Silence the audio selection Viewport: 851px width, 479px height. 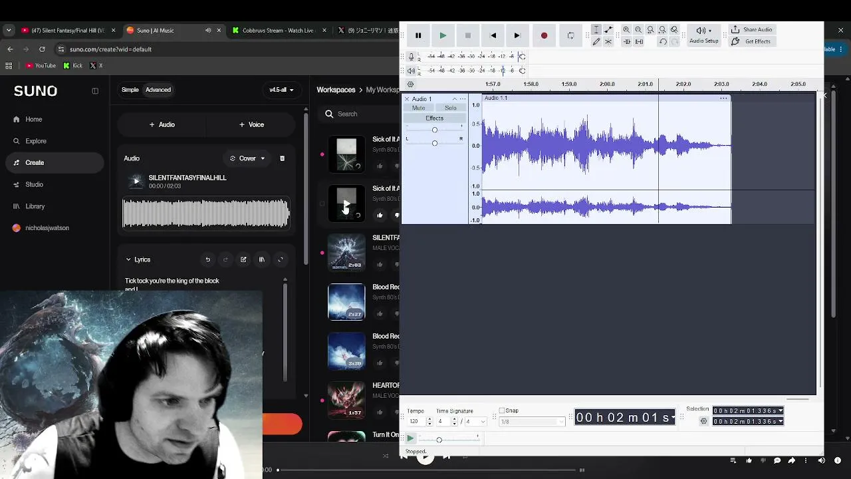click(639, 42)
